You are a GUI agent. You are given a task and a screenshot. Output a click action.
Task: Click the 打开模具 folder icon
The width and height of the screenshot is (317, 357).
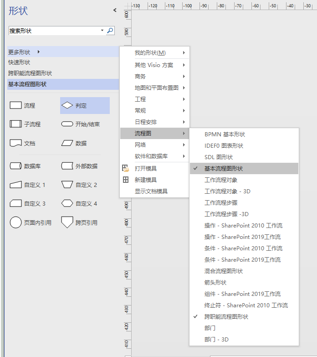coord(126,168)
